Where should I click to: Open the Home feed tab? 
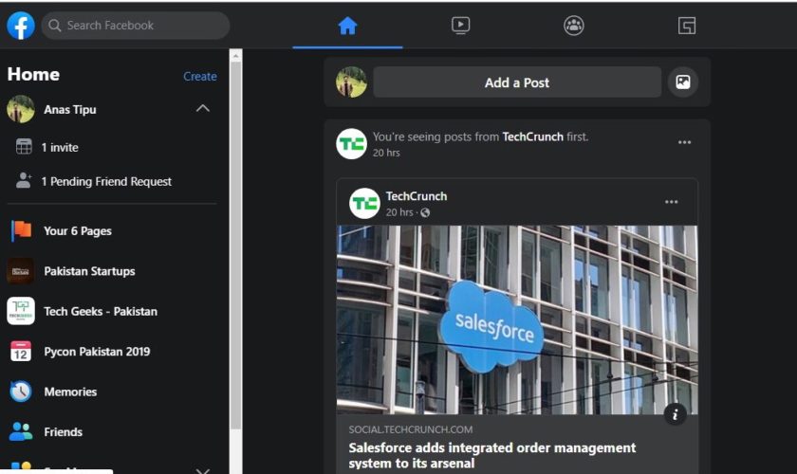(347, 26)
